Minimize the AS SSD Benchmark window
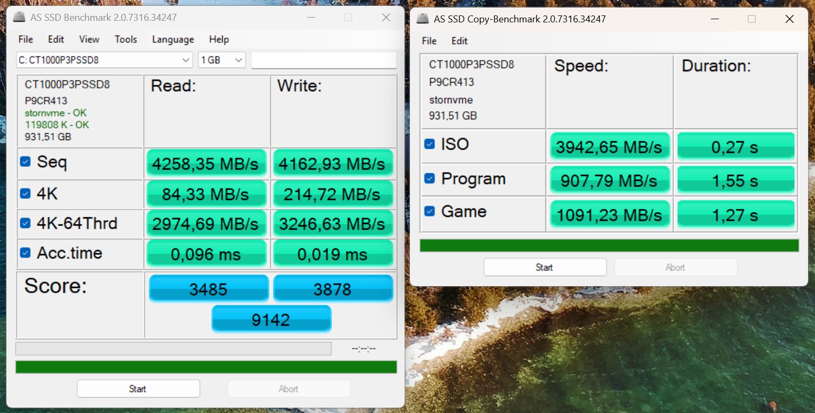Screen dimensions: 815x413 pos(311,18)
